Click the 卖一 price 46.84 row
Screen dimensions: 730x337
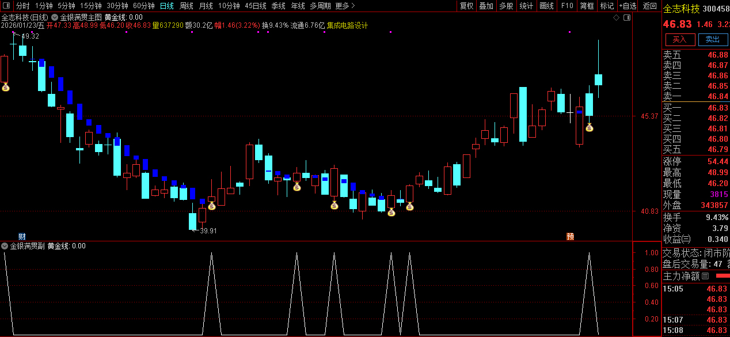(x=695, y=96)
